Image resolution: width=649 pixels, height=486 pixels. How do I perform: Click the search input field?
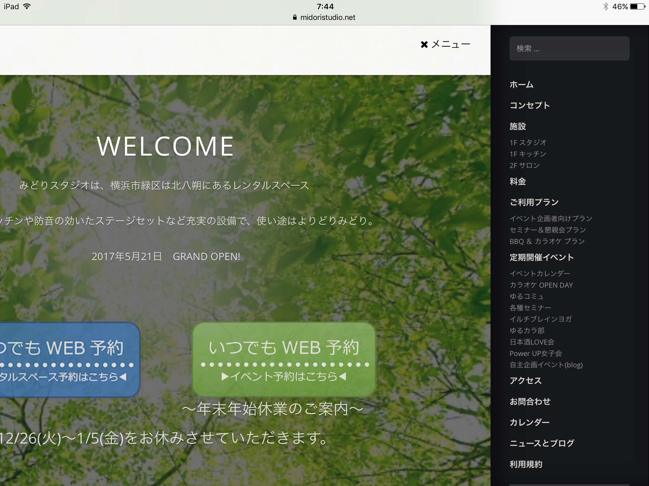569,48
